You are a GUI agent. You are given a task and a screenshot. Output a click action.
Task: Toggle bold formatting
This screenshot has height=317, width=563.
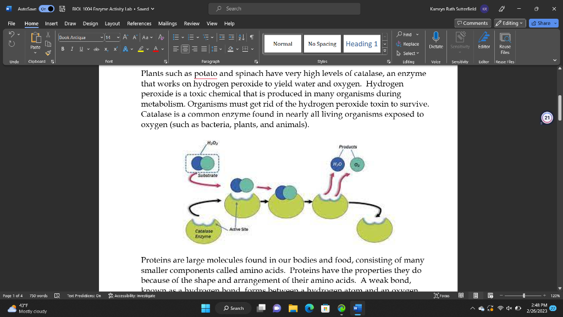[x=63, y=48]
